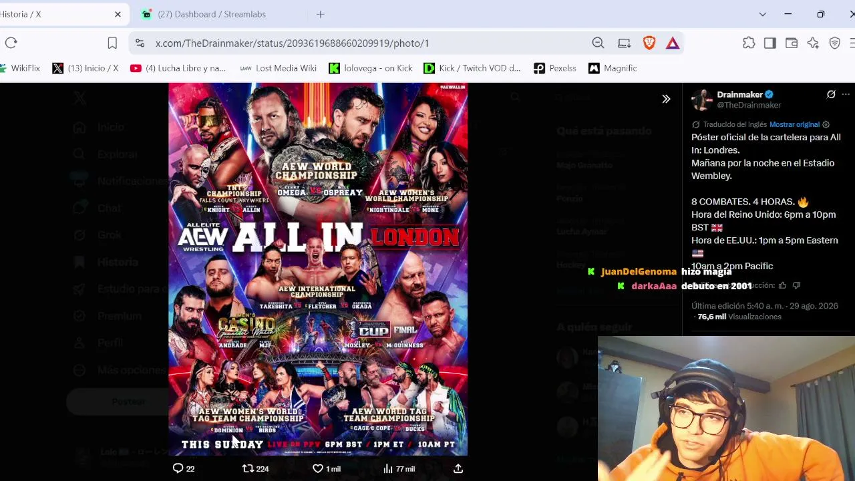The image size is (855, 481).
Task: Open the tab search dropdown chevron
Action: pos(762,14)
